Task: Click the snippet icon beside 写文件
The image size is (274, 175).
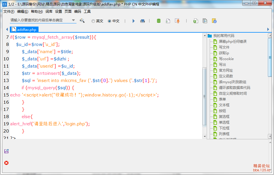Action: (x=215, y=47)
